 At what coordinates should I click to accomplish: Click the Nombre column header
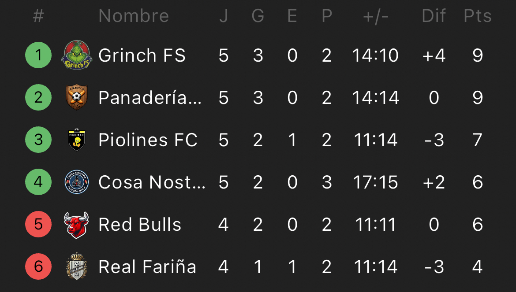click(134, 16)
